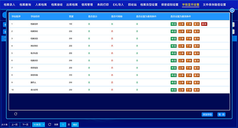Open the 10条/页 page size dropdown

pyautogui.click(x=39, y=125)
